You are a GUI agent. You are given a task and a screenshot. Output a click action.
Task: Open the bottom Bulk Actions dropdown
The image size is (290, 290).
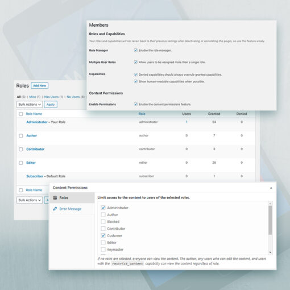click(x=30, y=200)
